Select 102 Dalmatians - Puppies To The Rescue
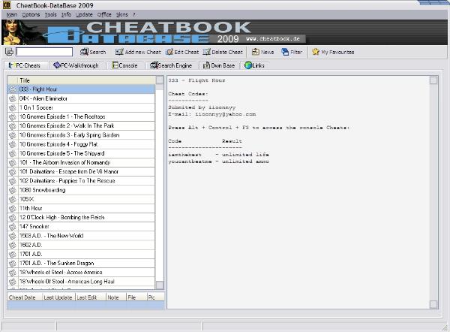Screen dimensions: 450x332 tap(81, 181)
